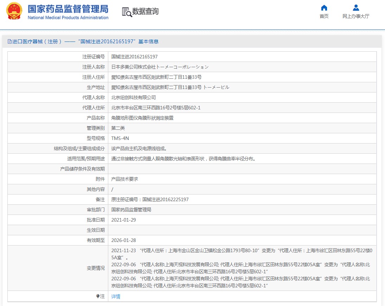Click production address ending トーメービル
The height and width of the screenshot is (306, 385).
pos(170,87)
